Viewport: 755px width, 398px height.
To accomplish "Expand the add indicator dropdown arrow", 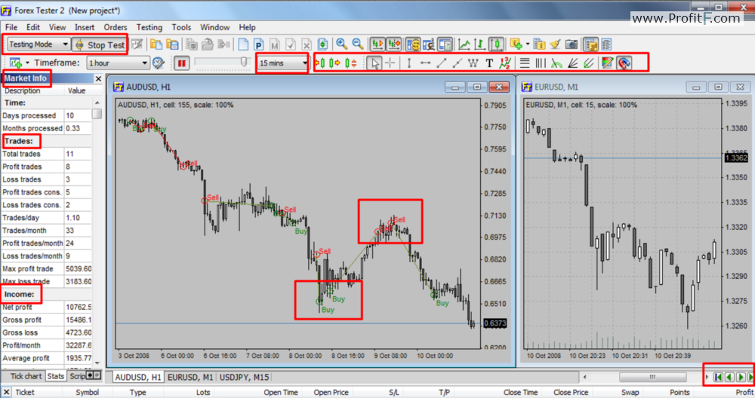I will click(527, 44).
